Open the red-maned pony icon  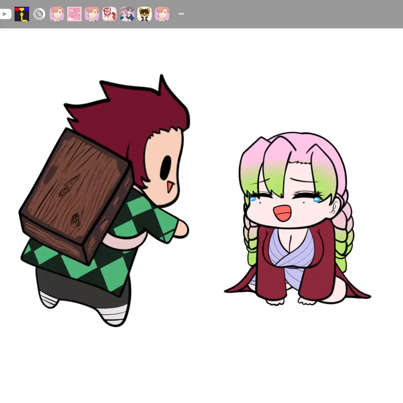pos(109,14)
